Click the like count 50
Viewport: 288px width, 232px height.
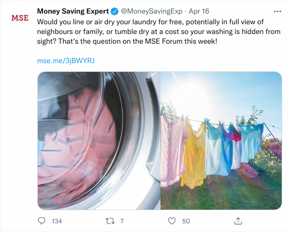coord(186,221)
